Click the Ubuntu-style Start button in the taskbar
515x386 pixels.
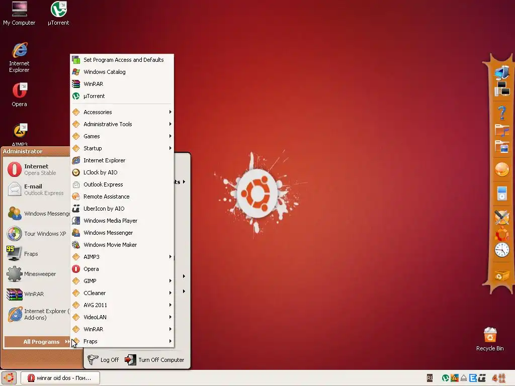[9, 378]
